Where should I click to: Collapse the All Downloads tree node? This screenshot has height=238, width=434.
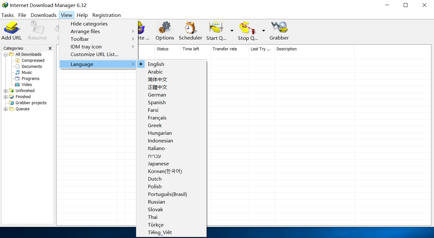pos(5,54)
